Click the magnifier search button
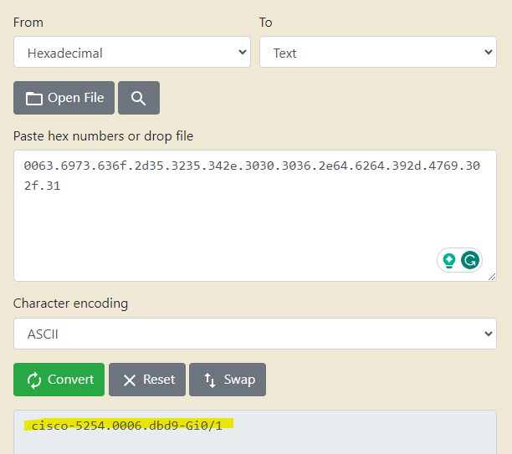The width and height of the screenshot is (512, 454). pyautogui.click(x=139, y=98)
